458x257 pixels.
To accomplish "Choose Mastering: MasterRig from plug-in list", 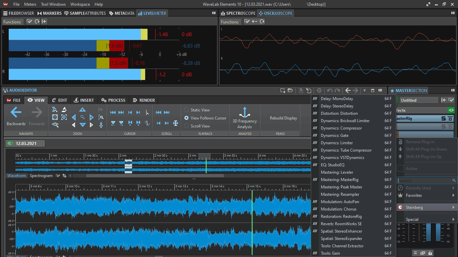I will [x=354, y=180].
